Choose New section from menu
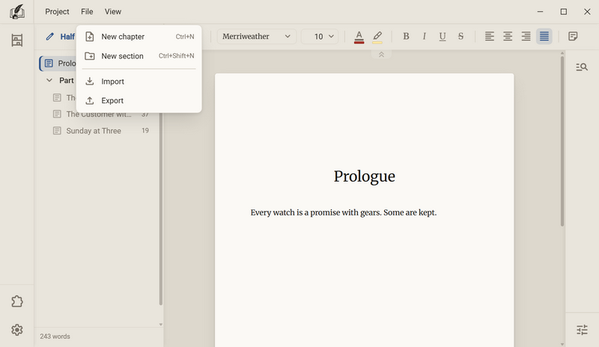599x347 pixels. [139, 56]
